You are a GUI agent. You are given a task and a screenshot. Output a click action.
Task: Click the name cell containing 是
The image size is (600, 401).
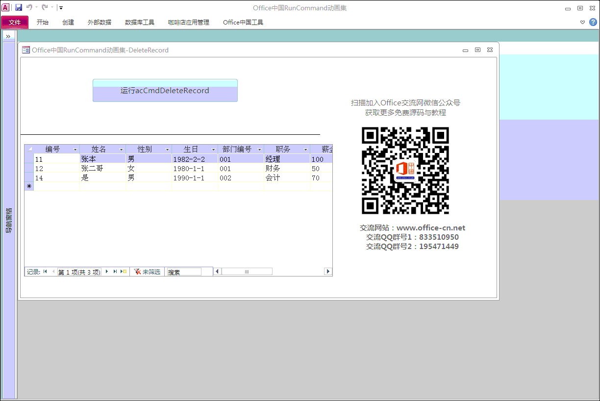click(103, 177)
